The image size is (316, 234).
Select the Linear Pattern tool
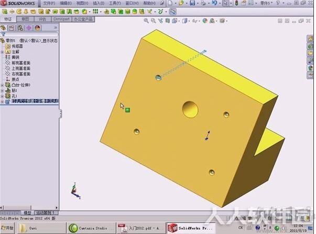tap(95, 12)
